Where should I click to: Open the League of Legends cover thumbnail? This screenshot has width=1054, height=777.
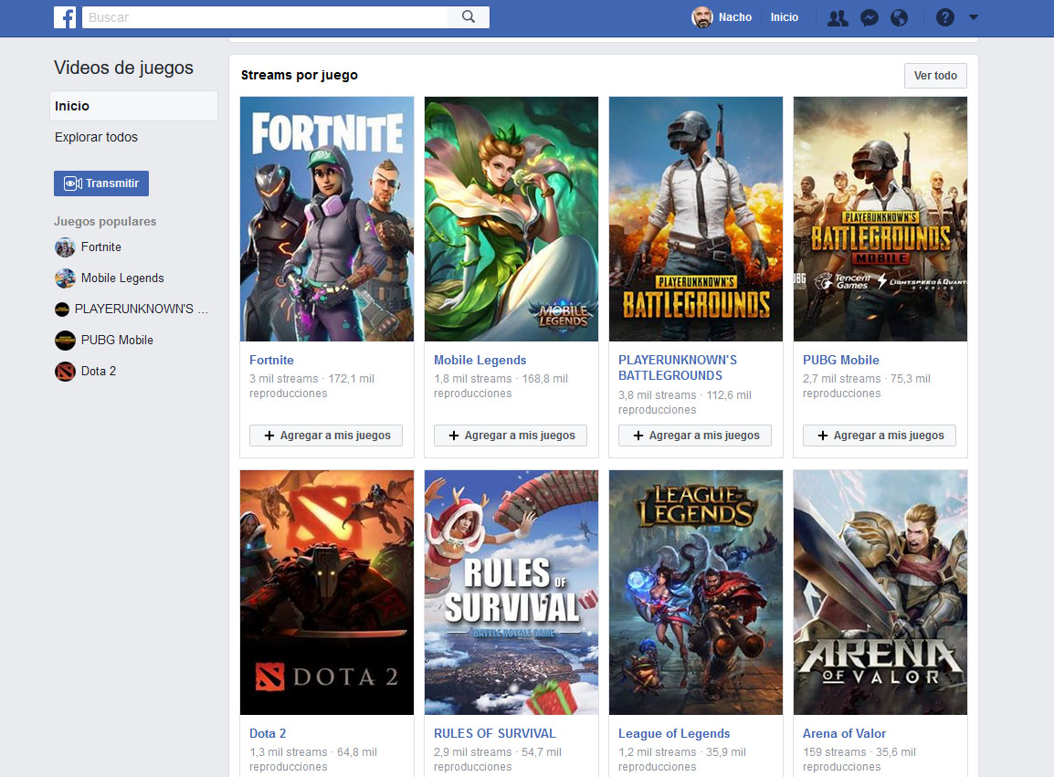696,593
